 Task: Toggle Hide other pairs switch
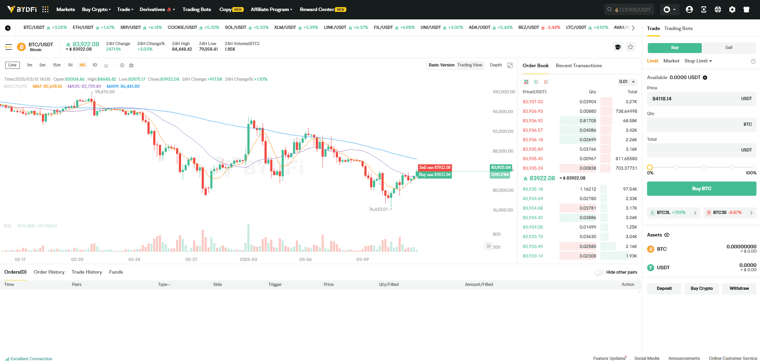[599, 272]
